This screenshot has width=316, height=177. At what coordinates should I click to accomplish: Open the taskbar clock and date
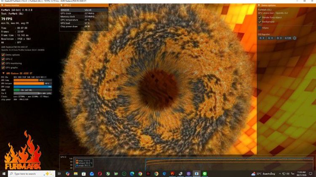tap(301, 174)
